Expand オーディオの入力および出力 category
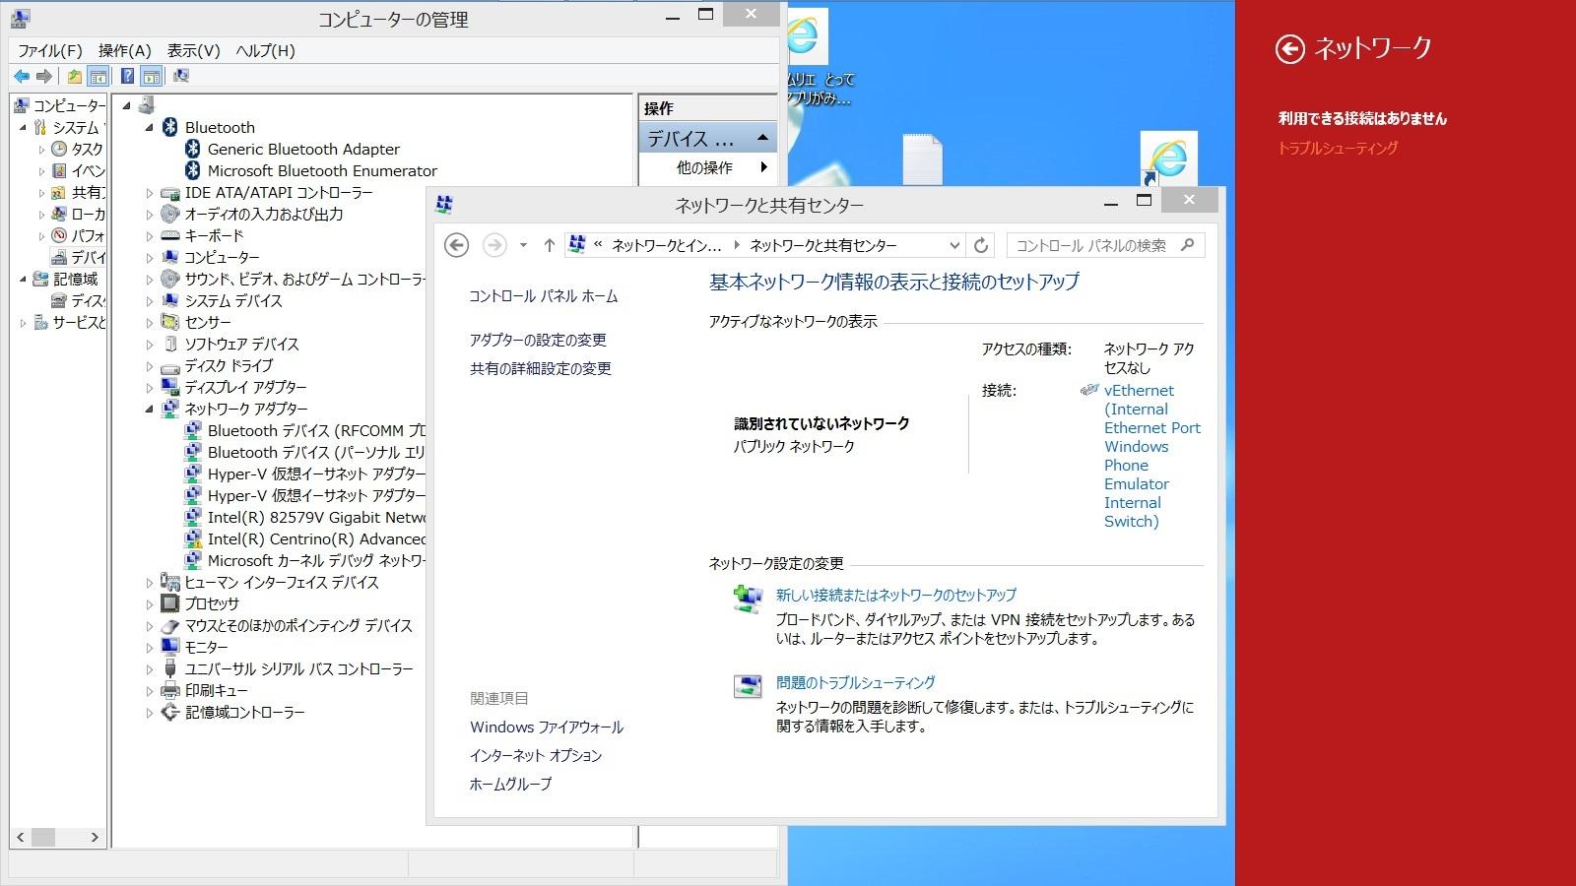The width and height of the screenshot is (1576, 886). pyautogui.click(x=150, y=214)
